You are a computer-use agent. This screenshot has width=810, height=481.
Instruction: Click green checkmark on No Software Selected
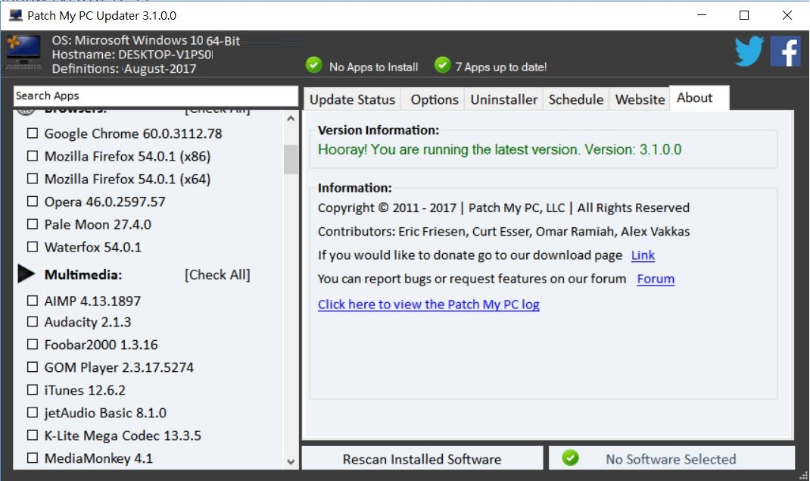[x=570, y=458]
